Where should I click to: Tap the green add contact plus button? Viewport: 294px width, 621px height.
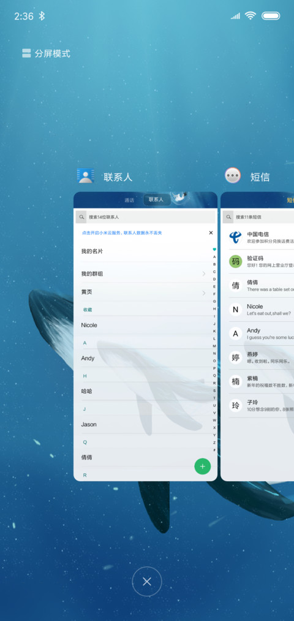[x=203, y=466]
